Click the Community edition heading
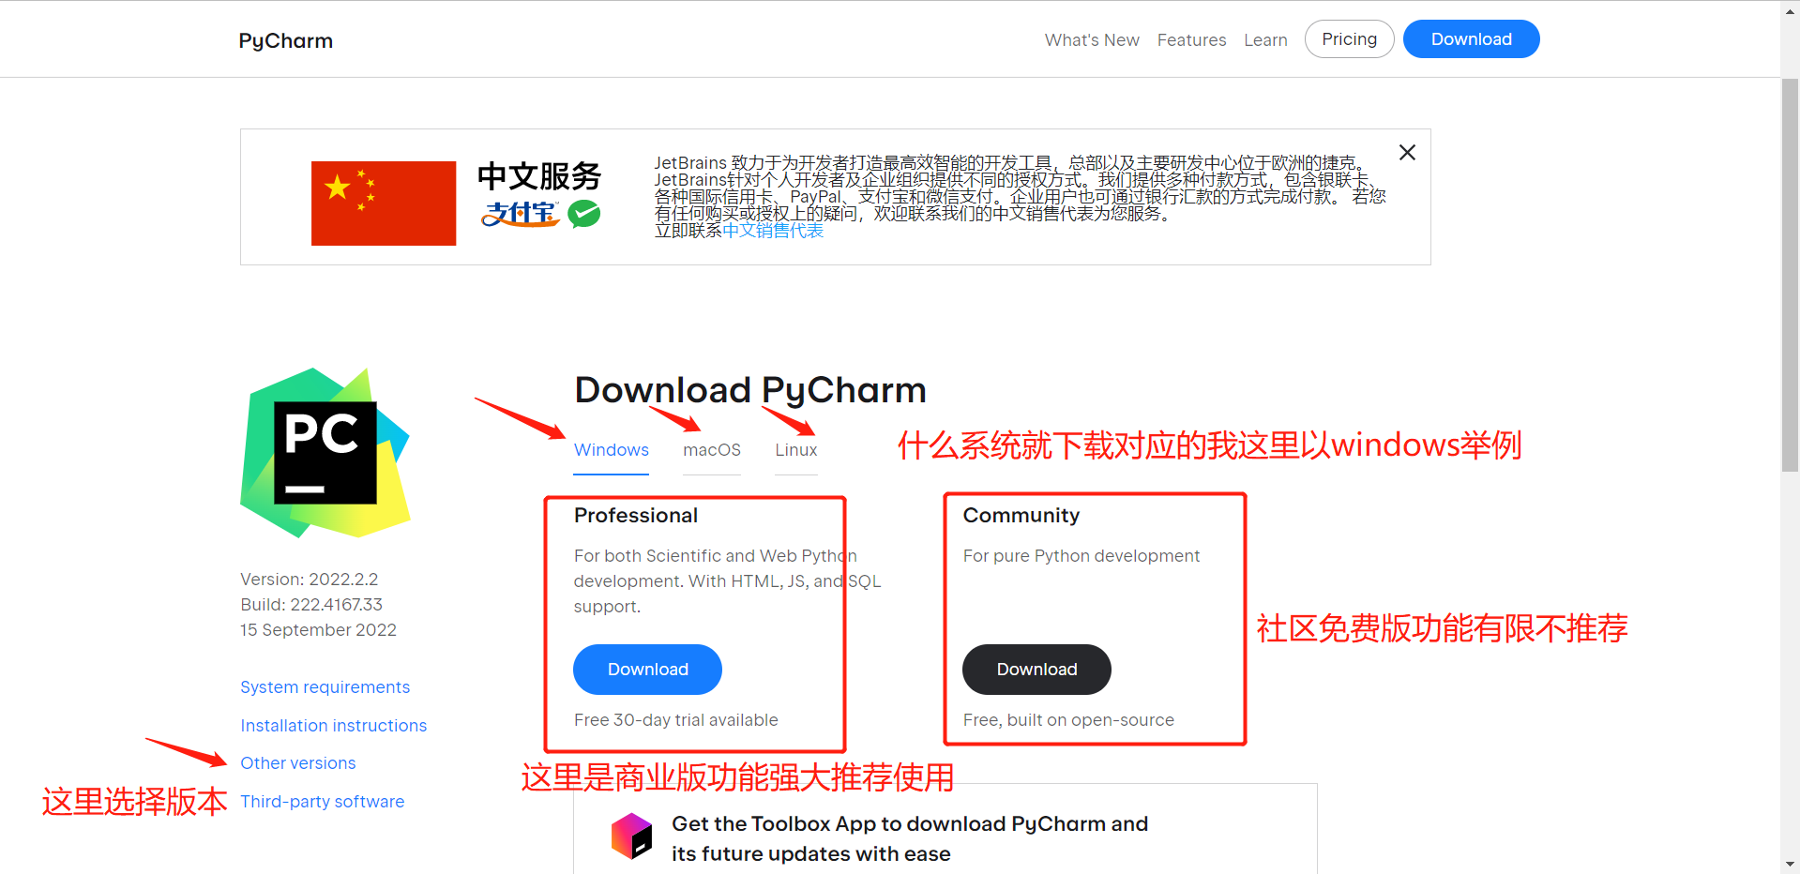Viewport: 1800px width, 874px height. tap(1021, 516)
